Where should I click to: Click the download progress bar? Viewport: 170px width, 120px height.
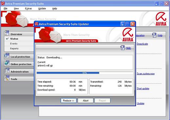coord(85,73)
